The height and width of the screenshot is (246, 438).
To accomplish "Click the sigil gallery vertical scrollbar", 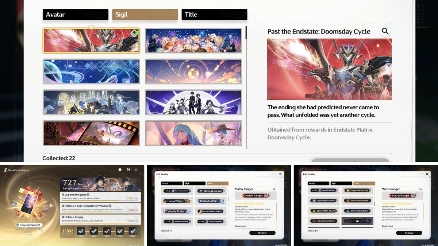I will point(246,87).
